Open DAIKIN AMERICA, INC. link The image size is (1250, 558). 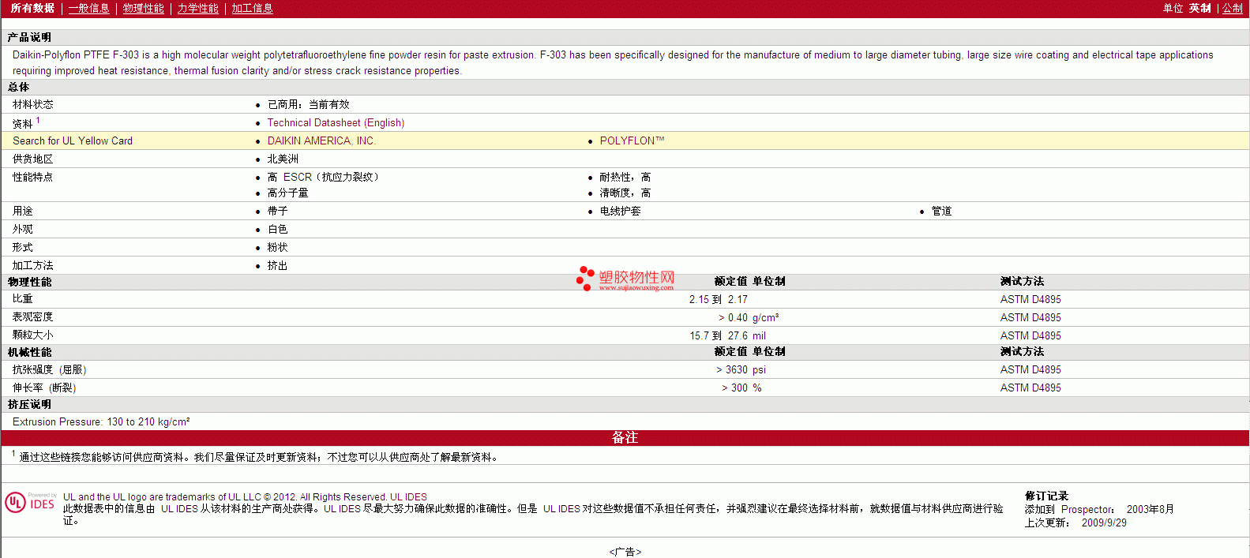pos(321,140)
